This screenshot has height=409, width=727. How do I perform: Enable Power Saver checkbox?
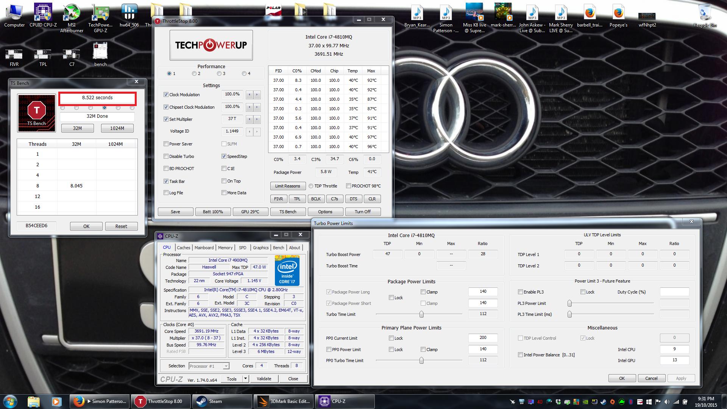coord(166,144)
